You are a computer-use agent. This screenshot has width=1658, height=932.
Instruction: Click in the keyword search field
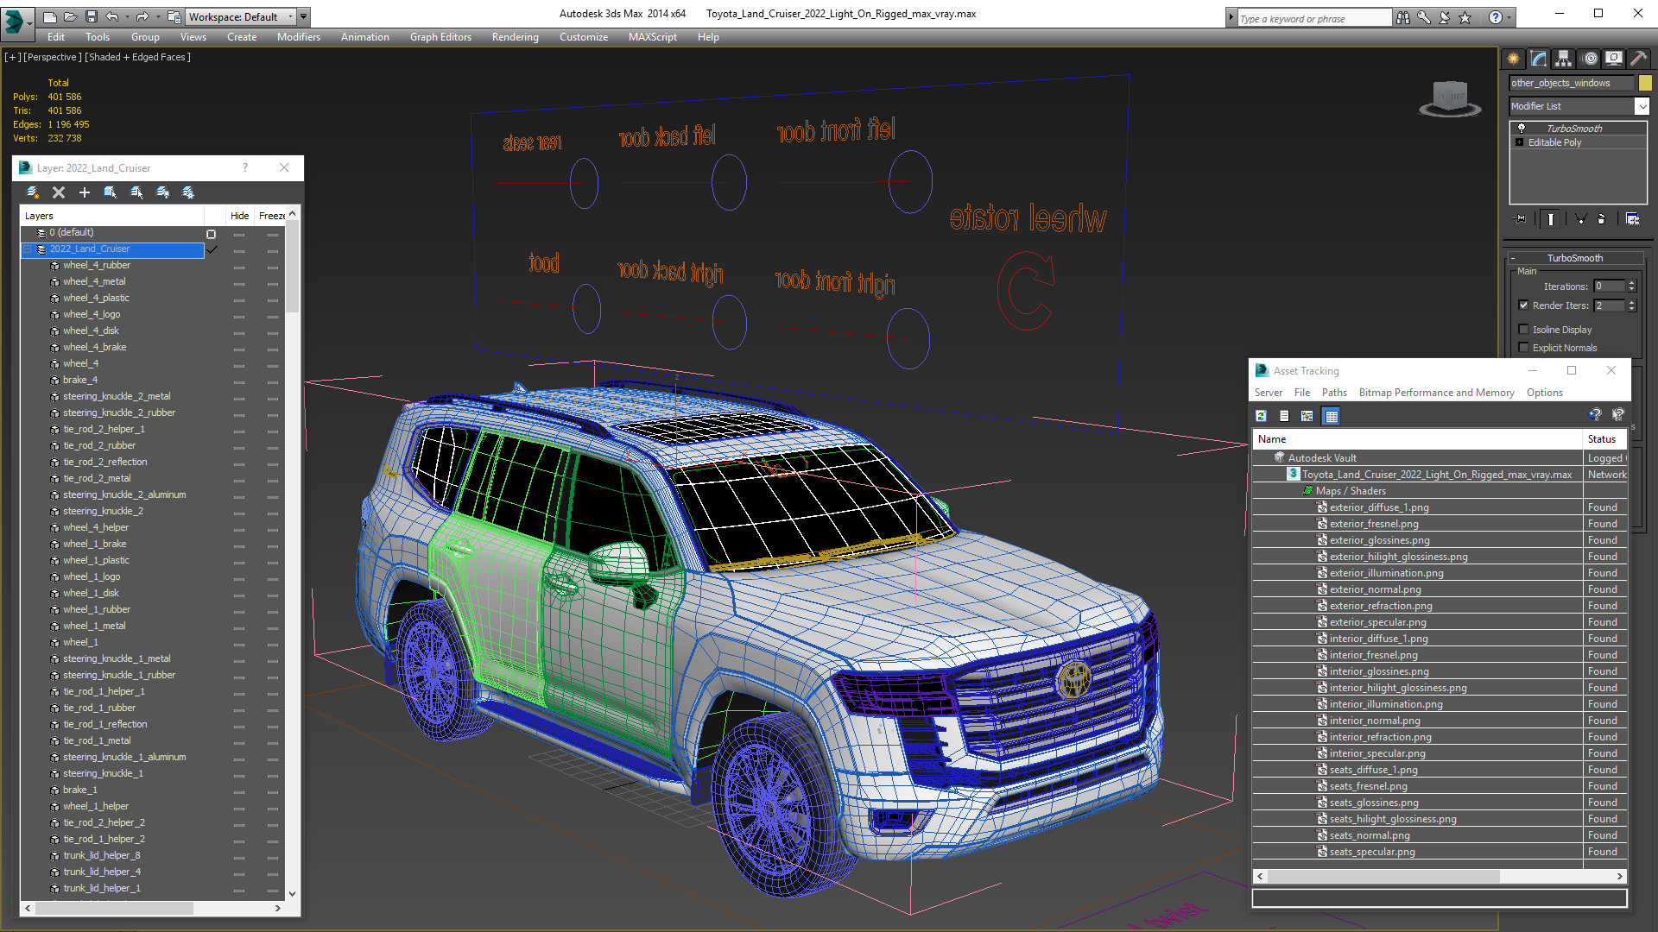point(1314,18)
